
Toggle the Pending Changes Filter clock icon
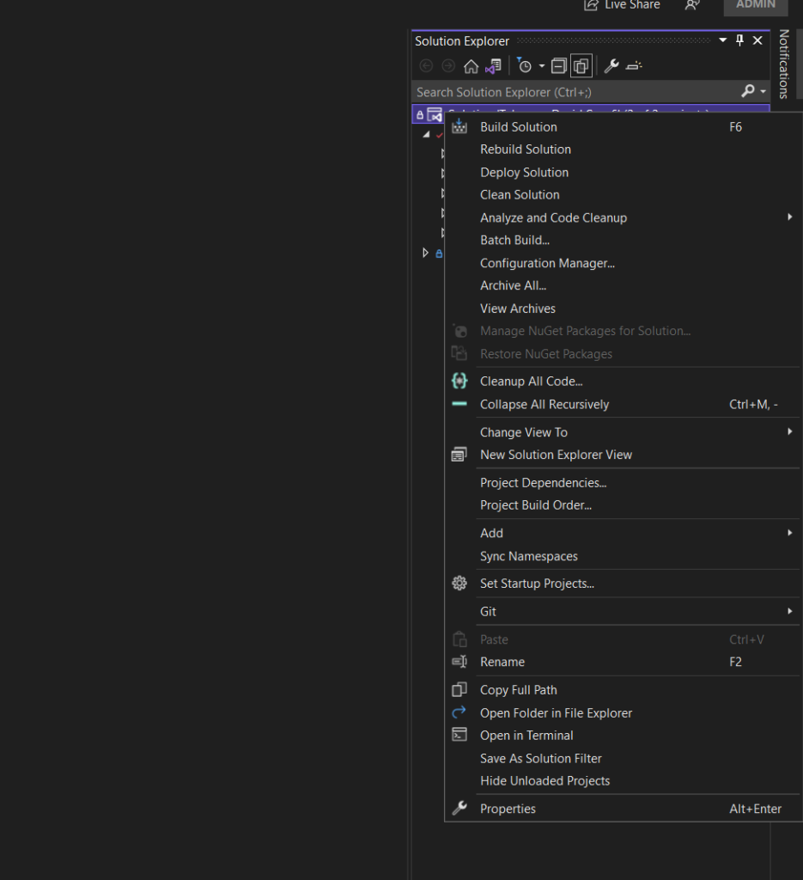(x=525, y=66)
